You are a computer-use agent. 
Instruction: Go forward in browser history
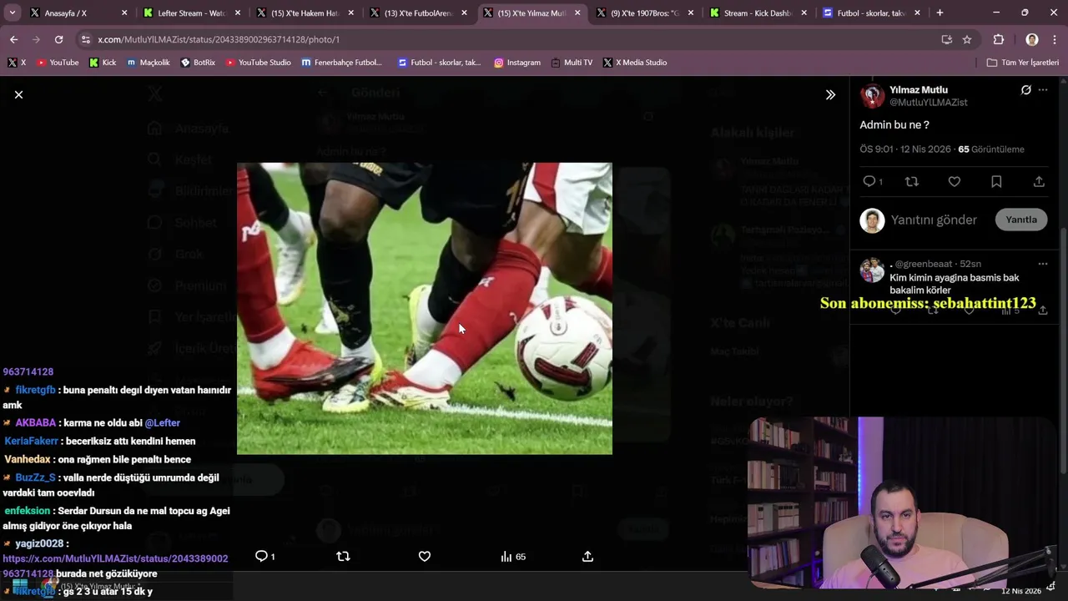pos(36,39)
